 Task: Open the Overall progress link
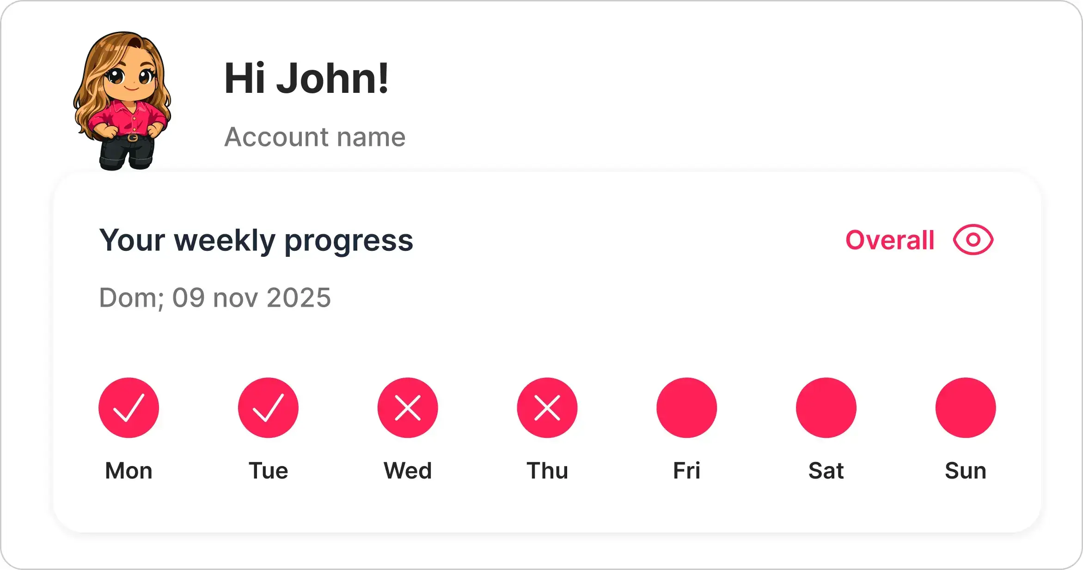click(x=890, y=240)
